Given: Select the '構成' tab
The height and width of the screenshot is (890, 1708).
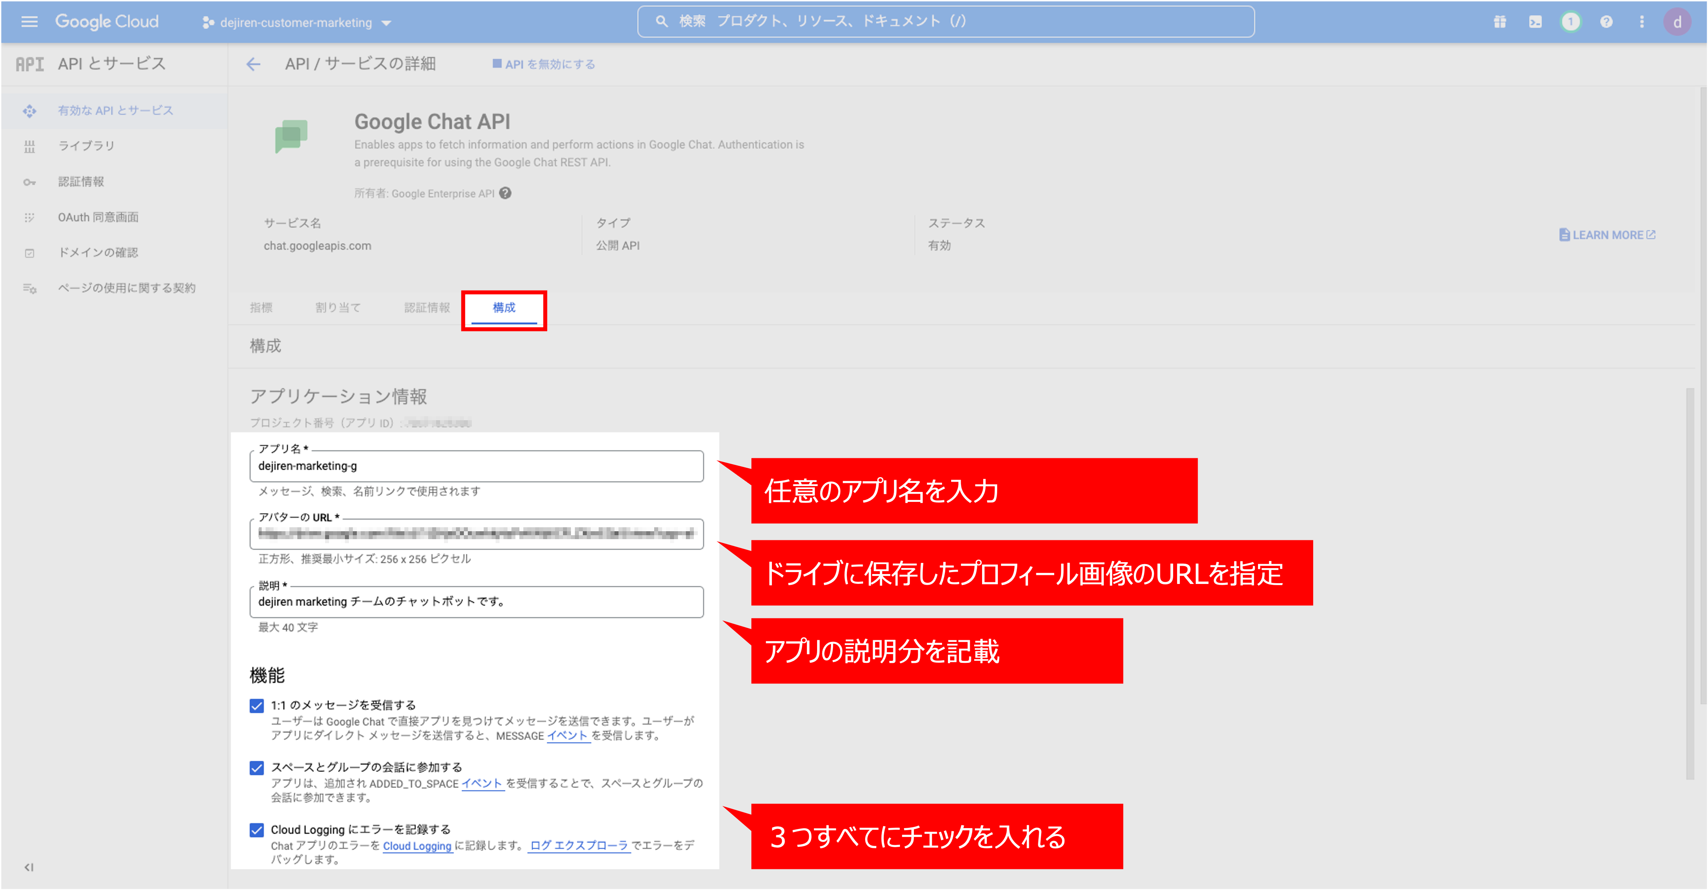Looking at the screenshot, I should (504, 308).
